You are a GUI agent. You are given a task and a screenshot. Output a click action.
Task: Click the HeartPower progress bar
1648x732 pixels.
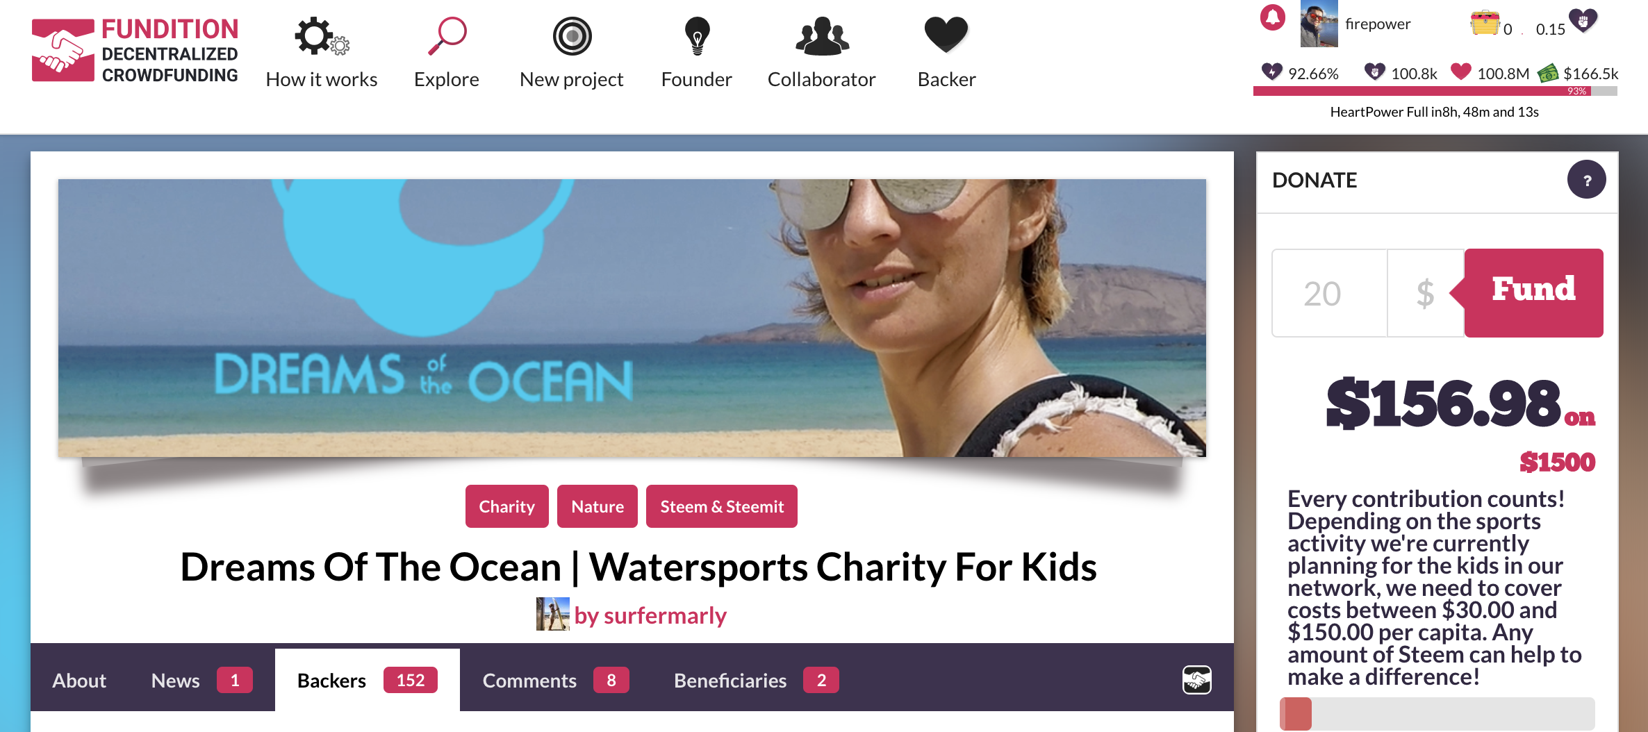click(1435, 91)
